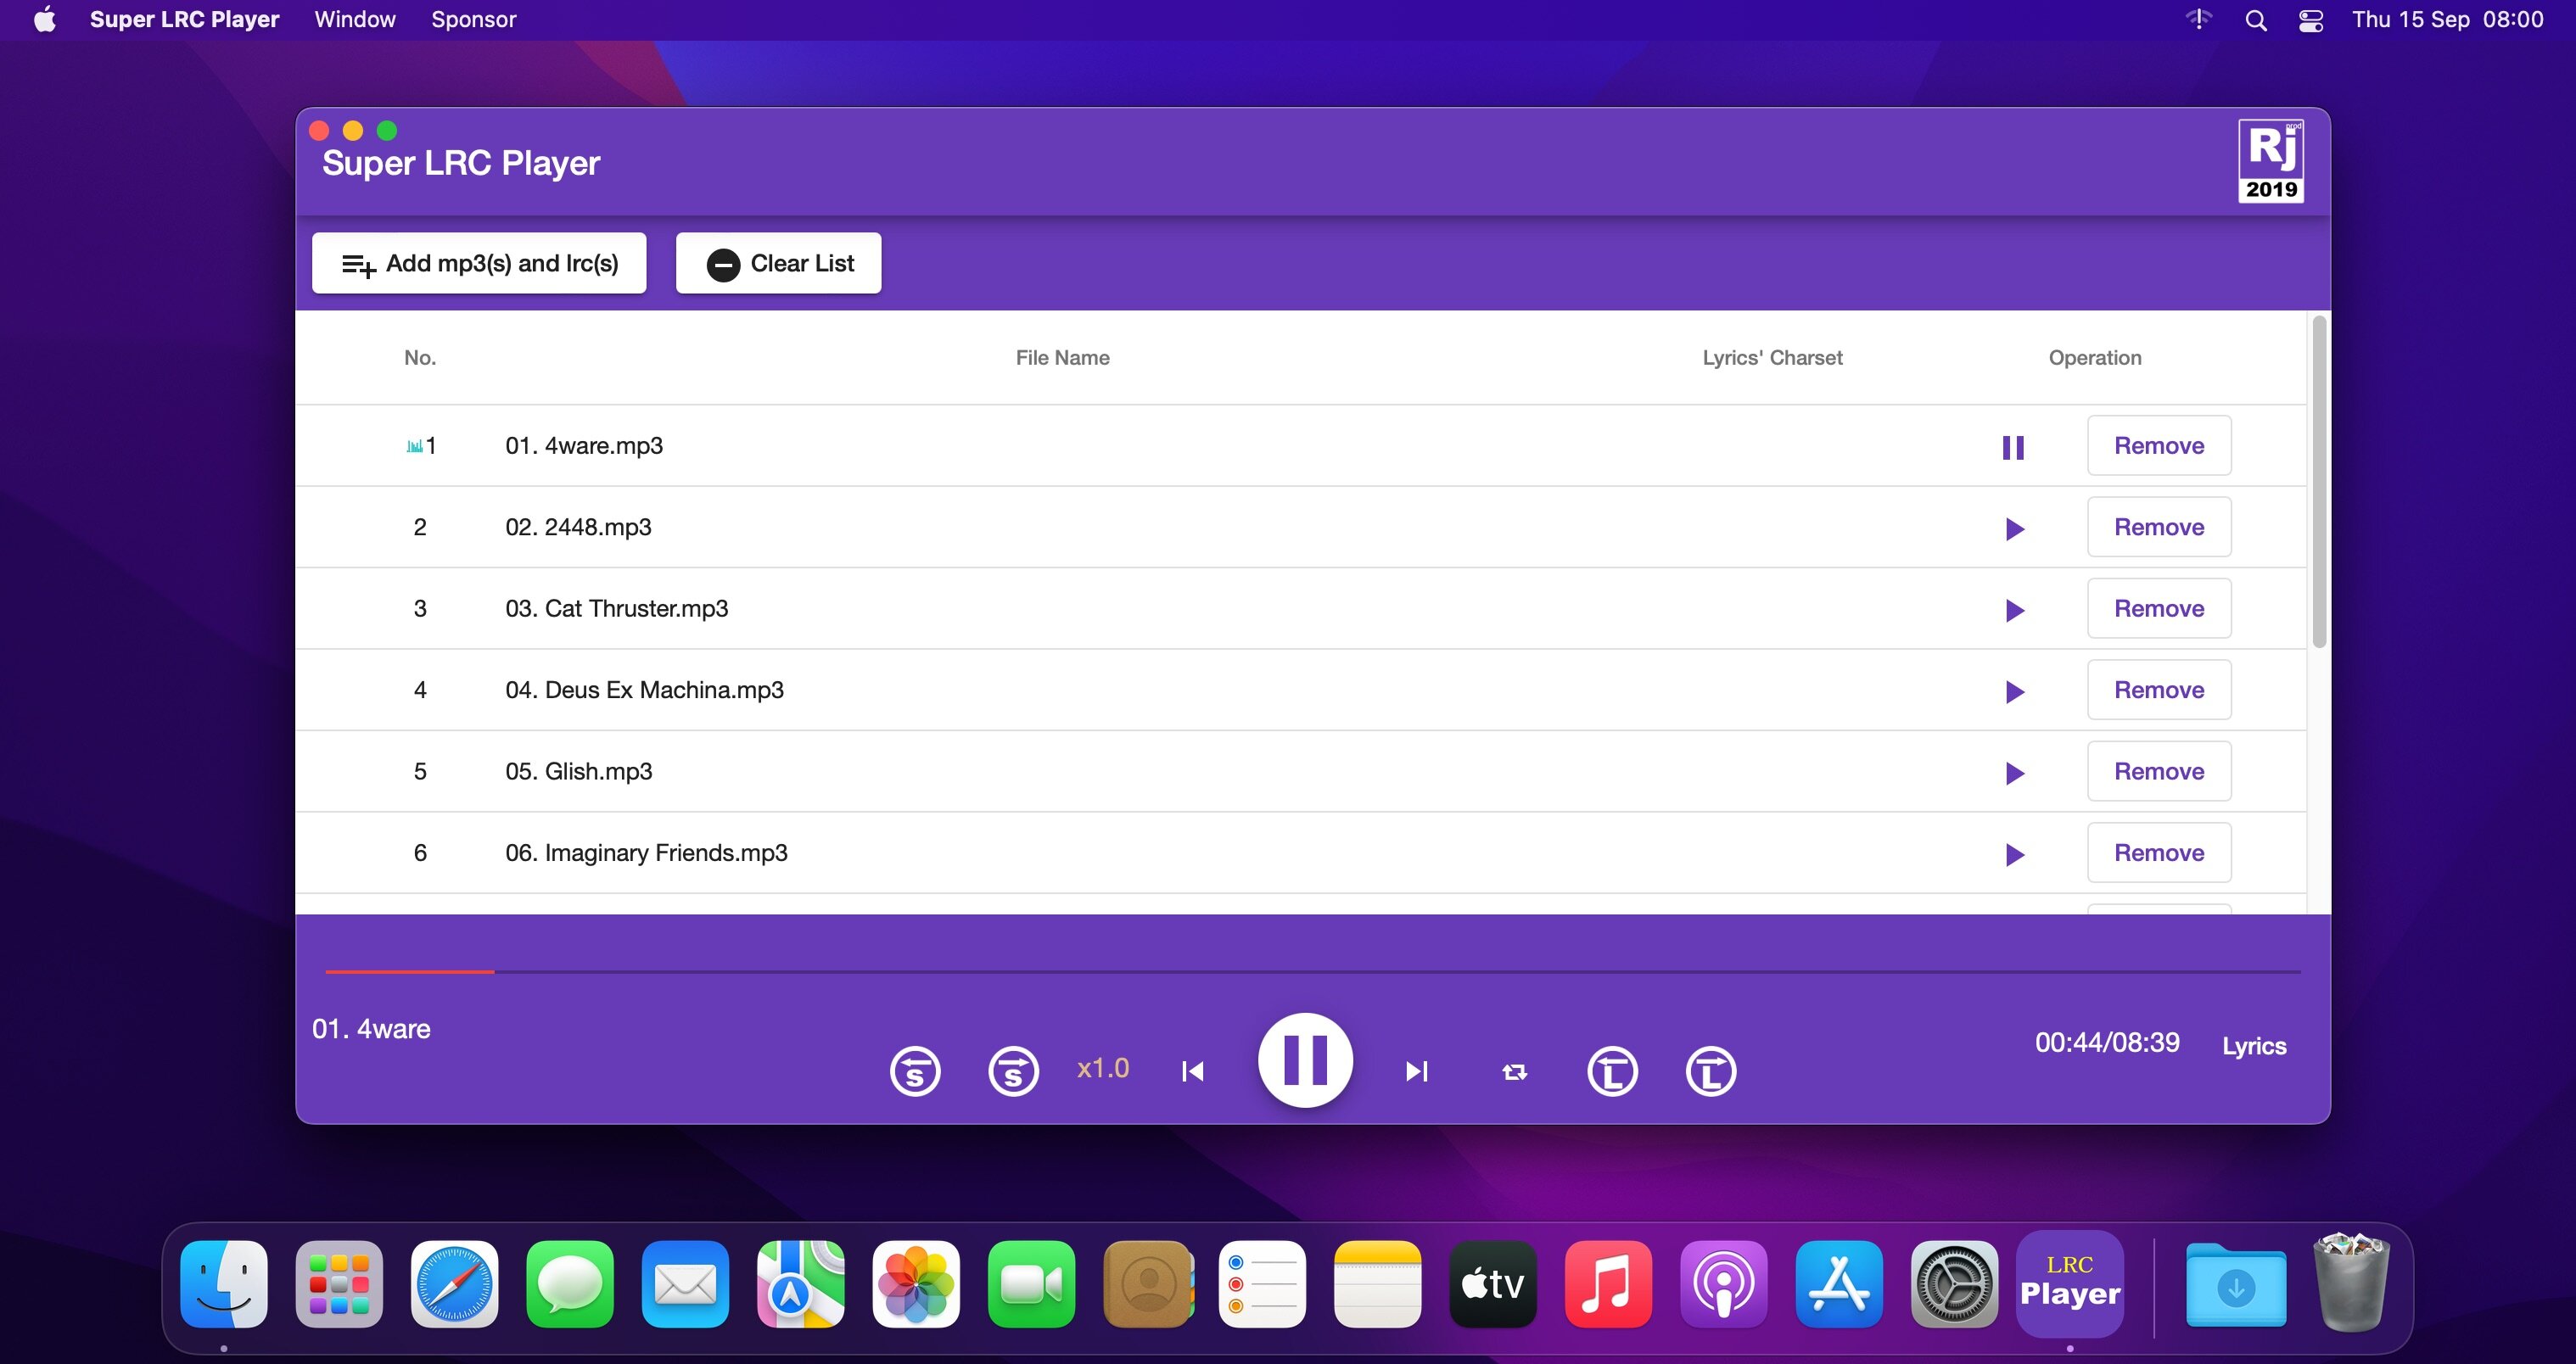Open Spotlight search in menu bar
Viewport: 2576px width, 1364px height.
point(2255,20)
